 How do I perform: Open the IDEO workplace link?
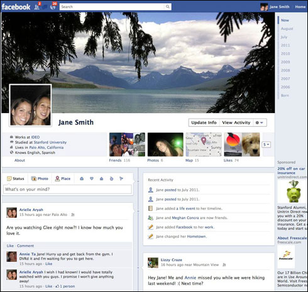(35, 137)
